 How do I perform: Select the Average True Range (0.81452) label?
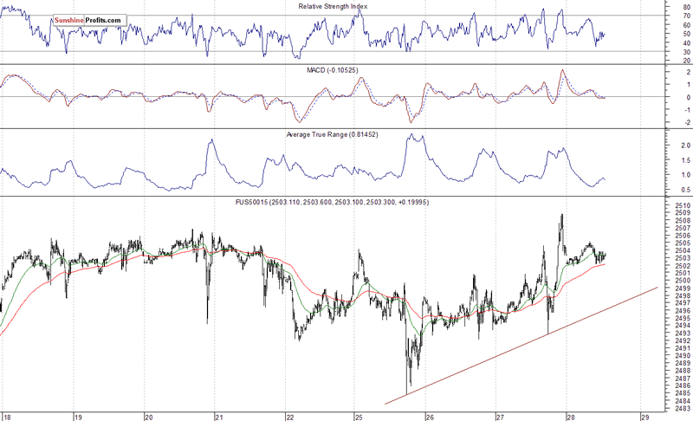point(332,134)
